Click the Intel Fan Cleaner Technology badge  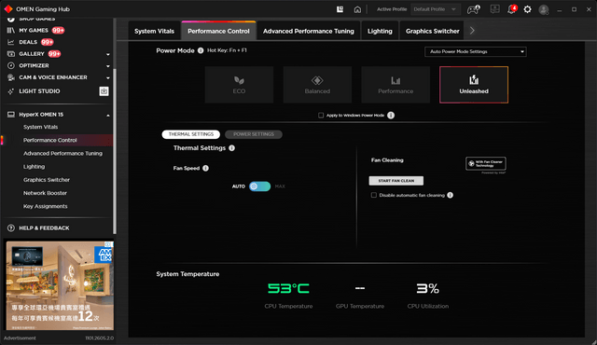coord(486,163)
